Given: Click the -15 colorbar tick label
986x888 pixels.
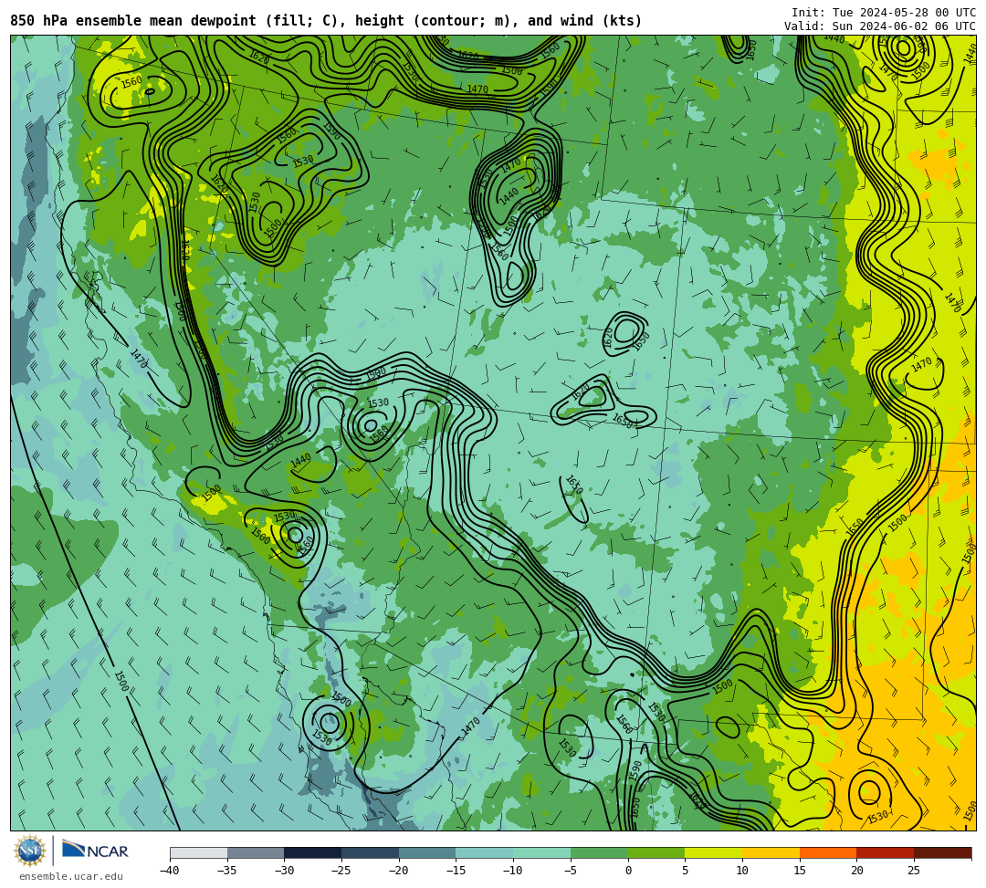Looking at the screenshot, I should coord(456,871).
